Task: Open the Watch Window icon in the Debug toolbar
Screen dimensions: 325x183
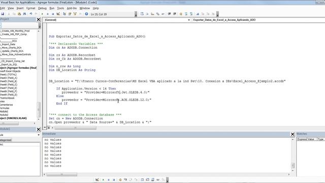Action: pos(153,179)
